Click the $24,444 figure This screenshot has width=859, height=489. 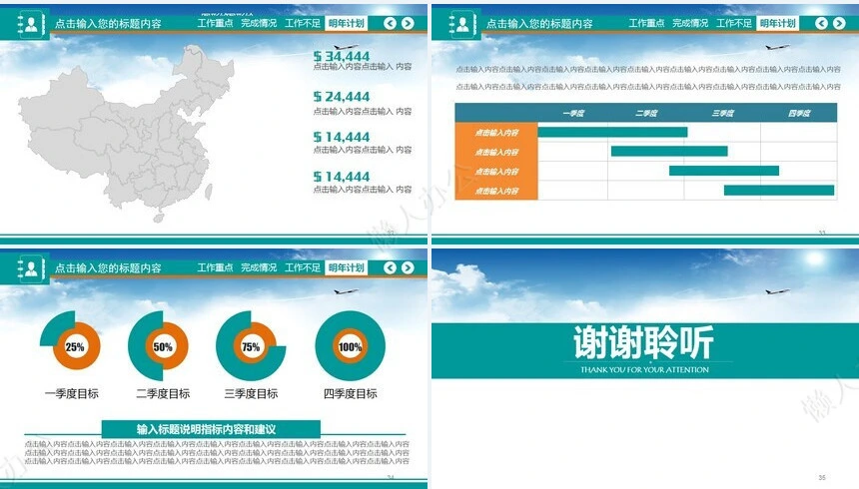pos(342,97)
